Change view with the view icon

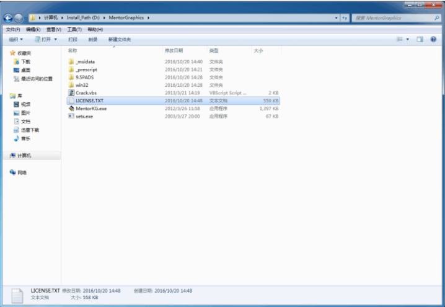[400, 39]
